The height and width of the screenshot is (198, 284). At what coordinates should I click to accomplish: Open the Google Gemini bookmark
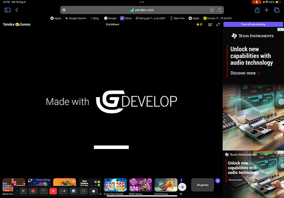point(75,18)
